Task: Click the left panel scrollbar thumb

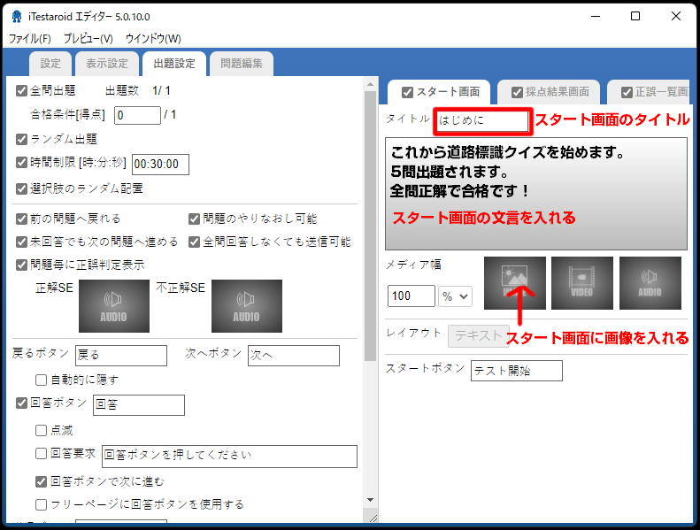Action: click(370, 226)
